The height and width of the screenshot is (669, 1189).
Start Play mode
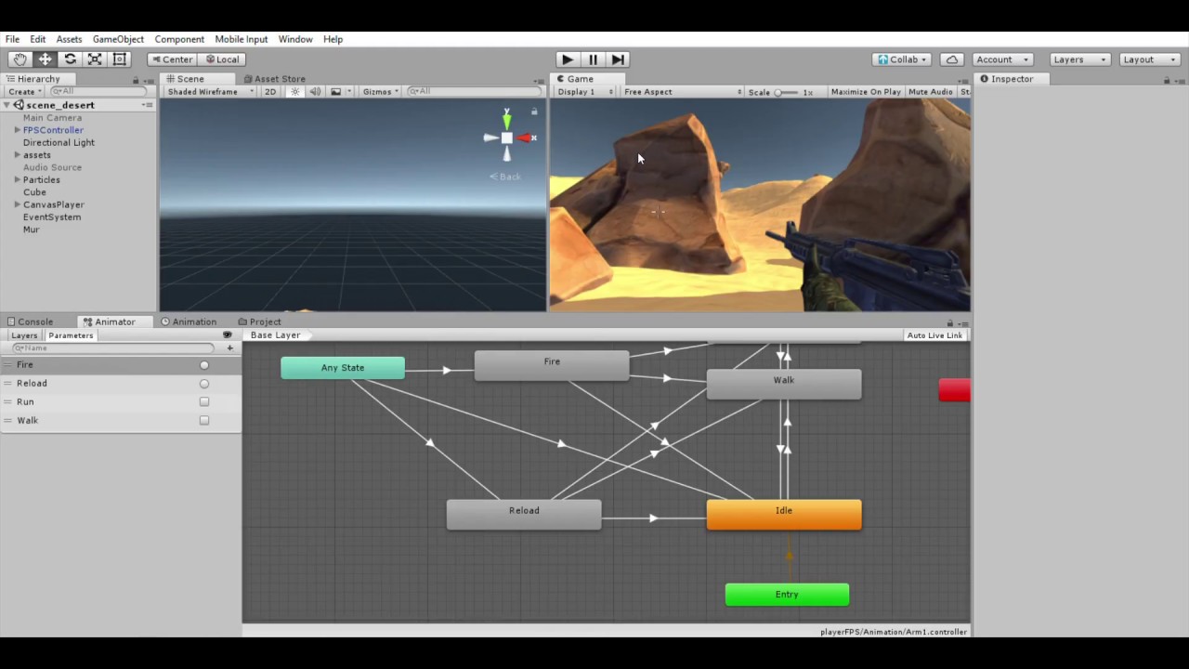click(568, 59)
